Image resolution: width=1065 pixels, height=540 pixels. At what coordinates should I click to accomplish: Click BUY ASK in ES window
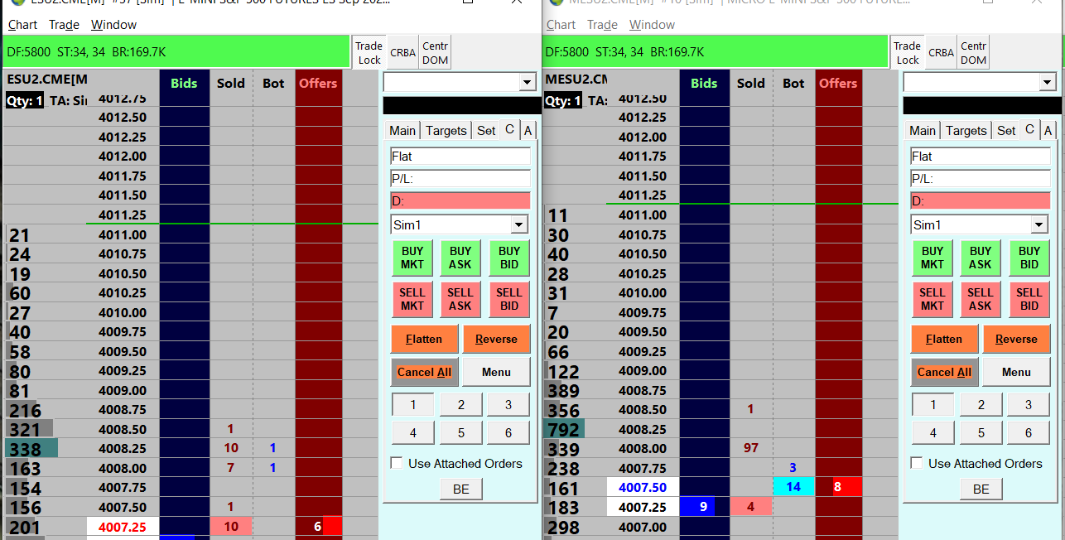click(x=460, y=258)
